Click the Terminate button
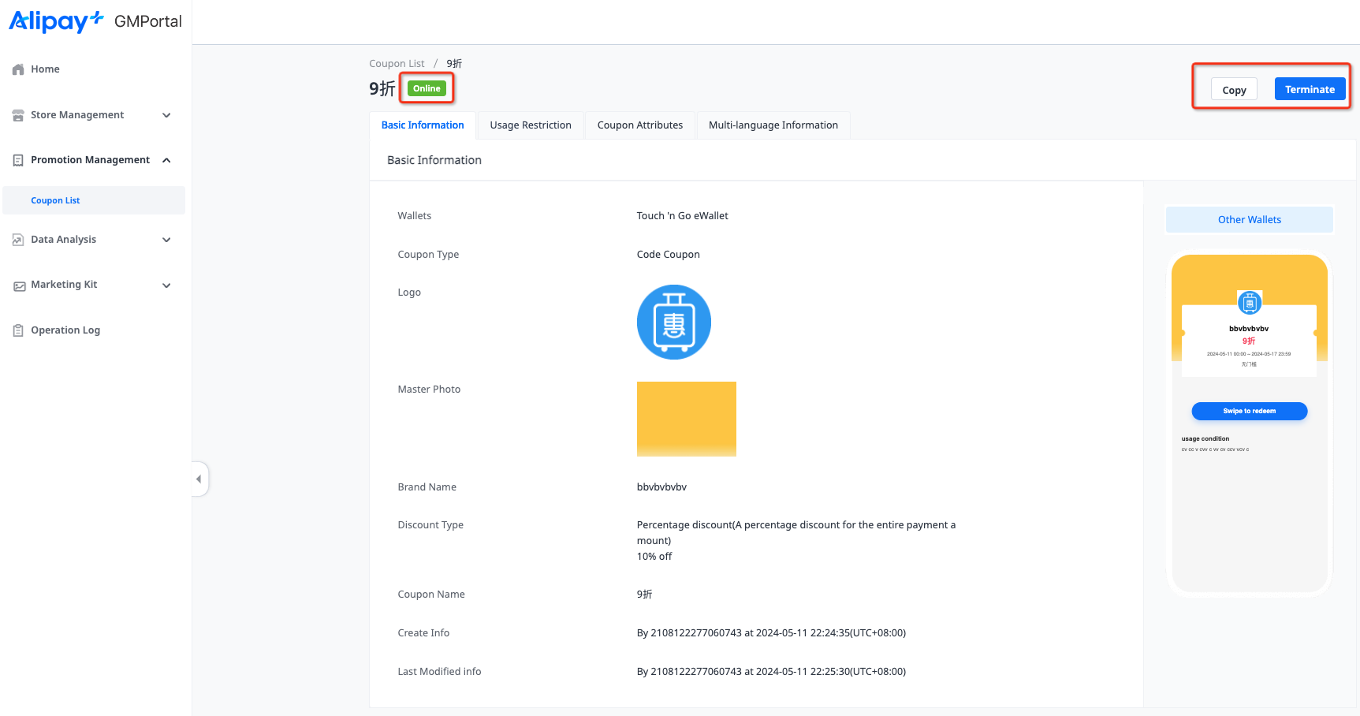Image resolution: width=1360 pixels, height=716 pixels. pos(1309,90)
